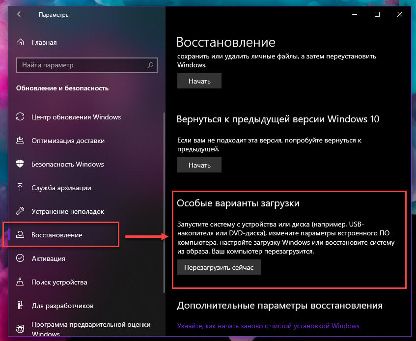Screen dimensions: 416x341
Task: Open the Активация page
Action: 48,259
